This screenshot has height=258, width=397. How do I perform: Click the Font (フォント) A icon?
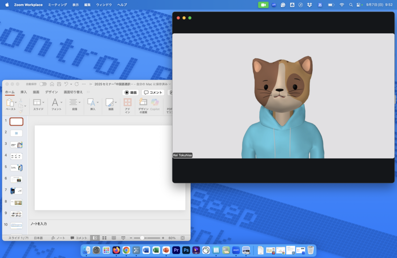click(55, 102)
